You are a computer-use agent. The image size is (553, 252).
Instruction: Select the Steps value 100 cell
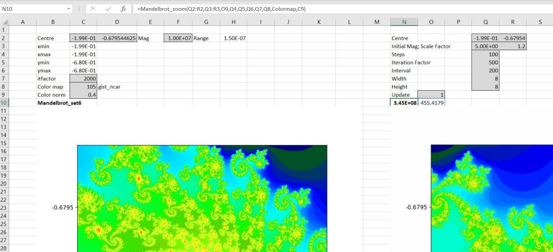coord(485,55)
